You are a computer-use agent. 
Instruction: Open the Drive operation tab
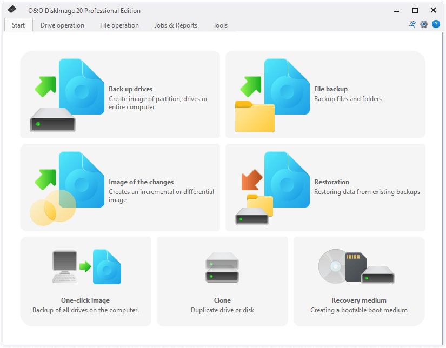62,25
